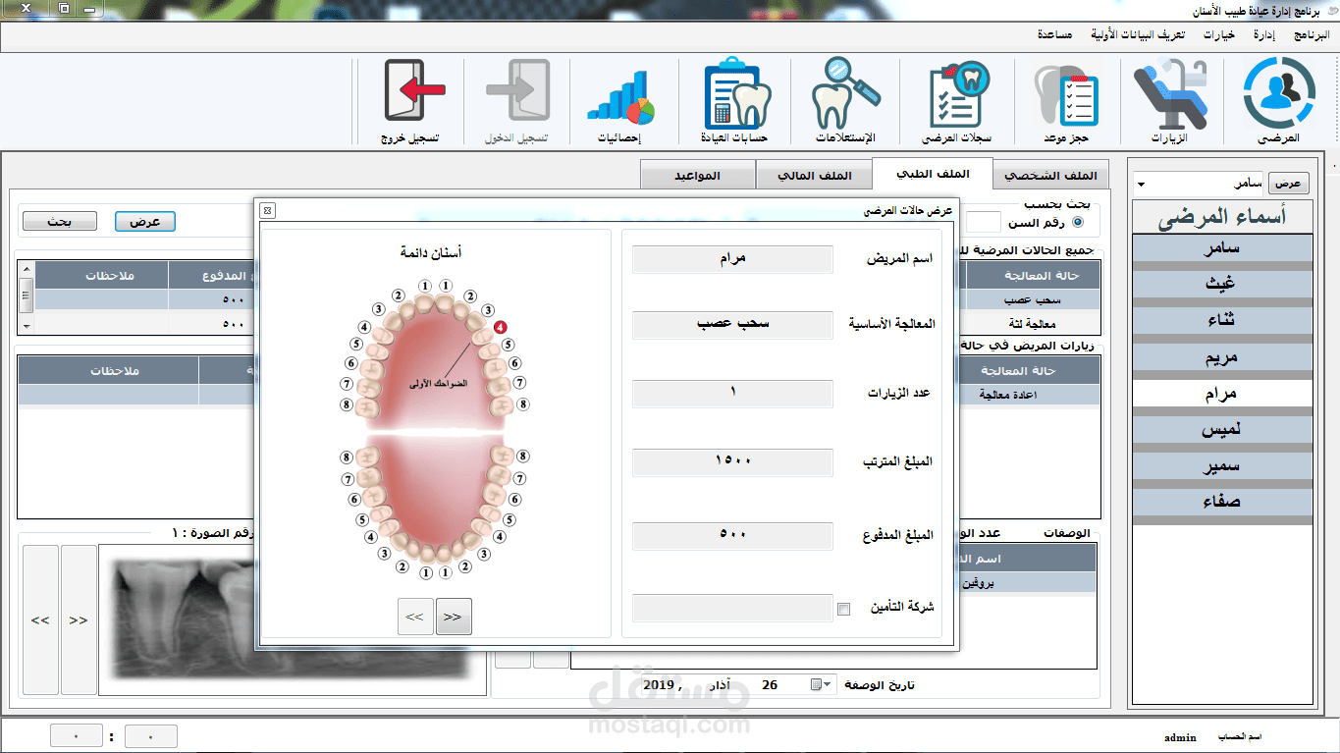This screenshot has width=1340, height=753.
Task: Click the scroll down arrow of notes table
Action: pos(27,326)
